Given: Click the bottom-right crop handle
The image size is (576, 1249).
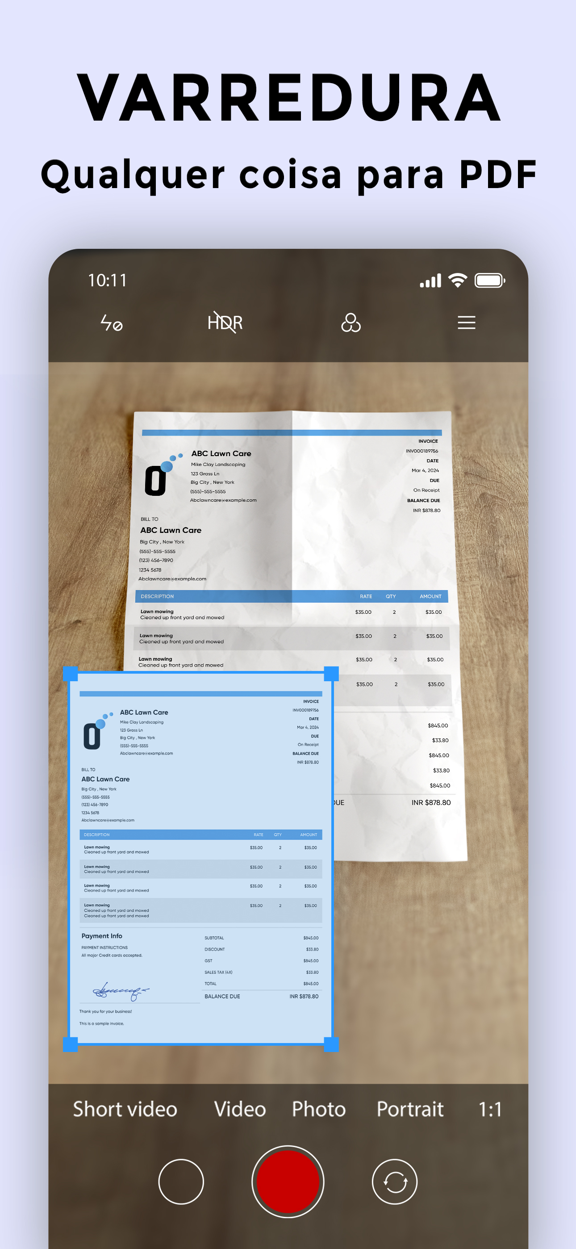Looking at the screenshot, I should [331, 1044].
